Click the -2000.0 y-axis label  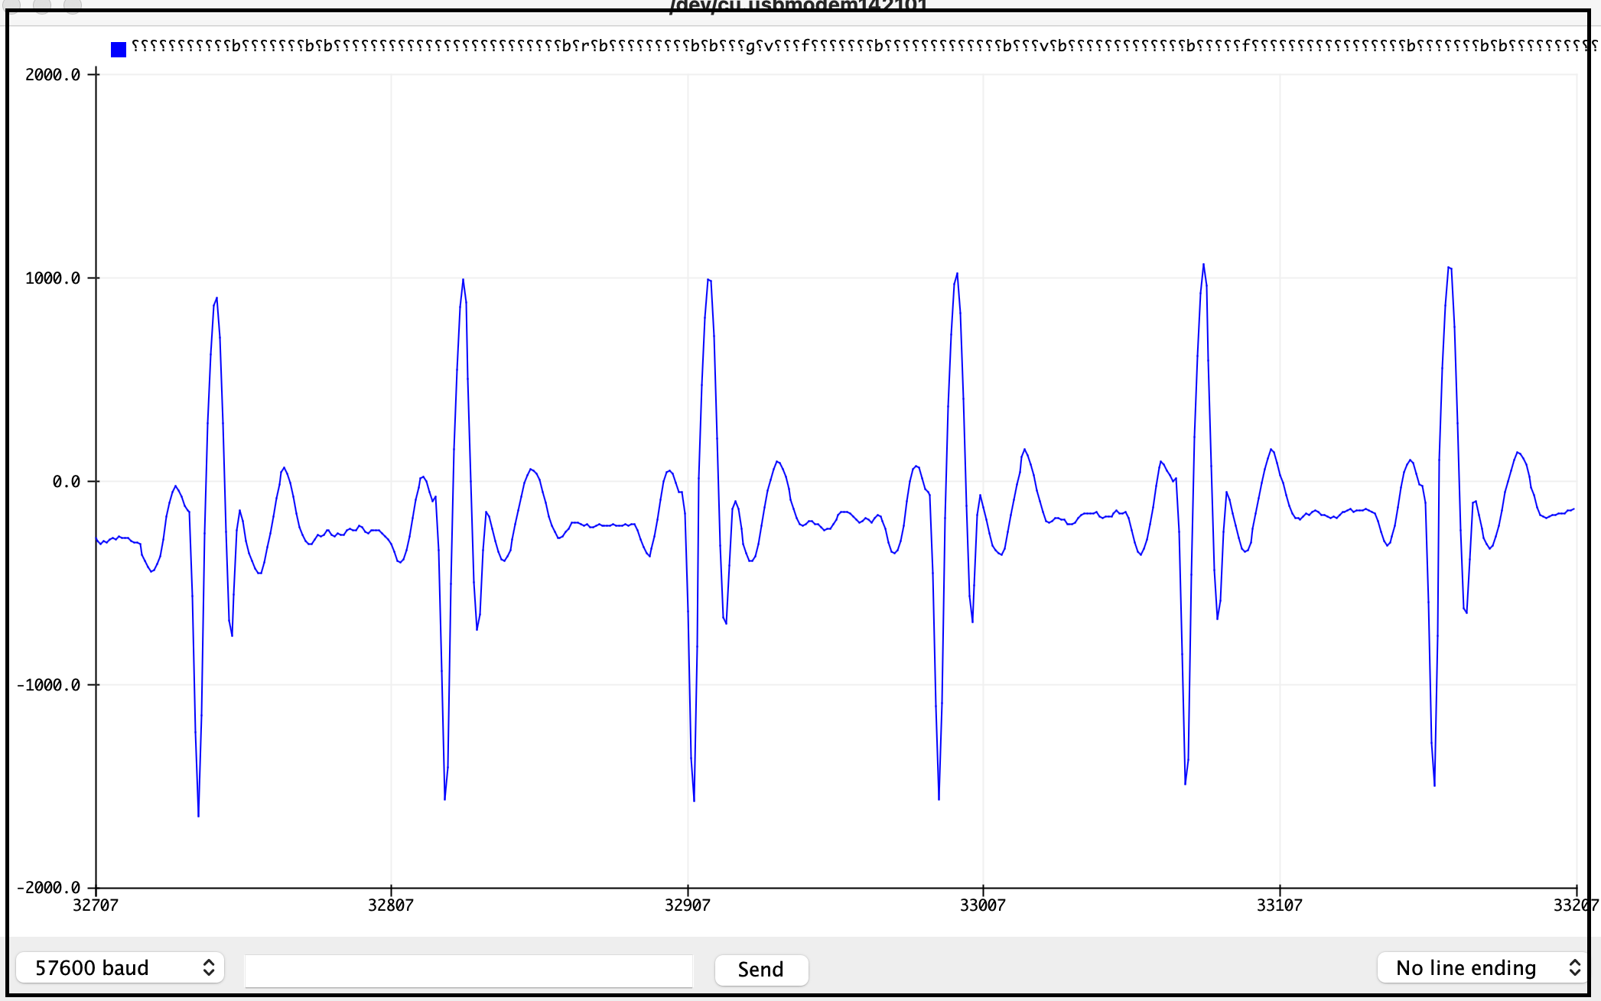pyautogui.click(x=48, y=887)
